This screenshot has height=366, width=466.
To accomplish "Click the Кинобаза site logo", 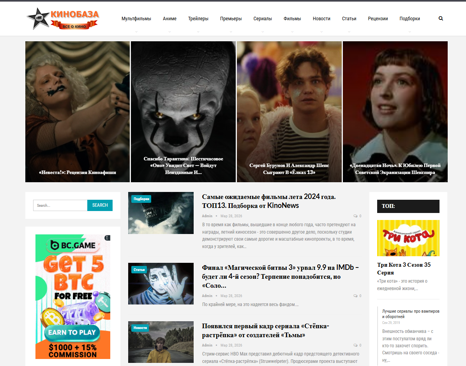I will 63,19.
